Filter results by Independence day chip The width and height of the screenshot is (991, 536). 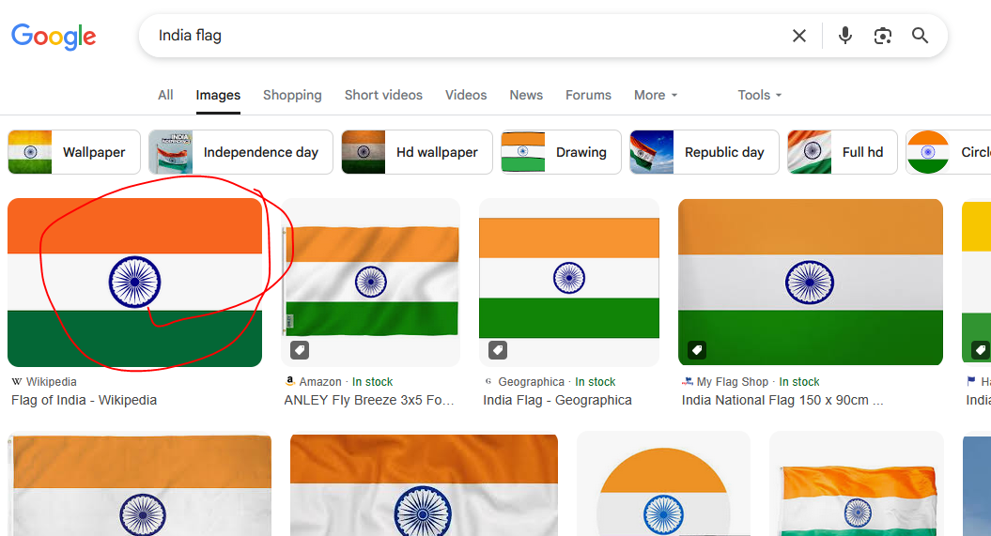240,152
